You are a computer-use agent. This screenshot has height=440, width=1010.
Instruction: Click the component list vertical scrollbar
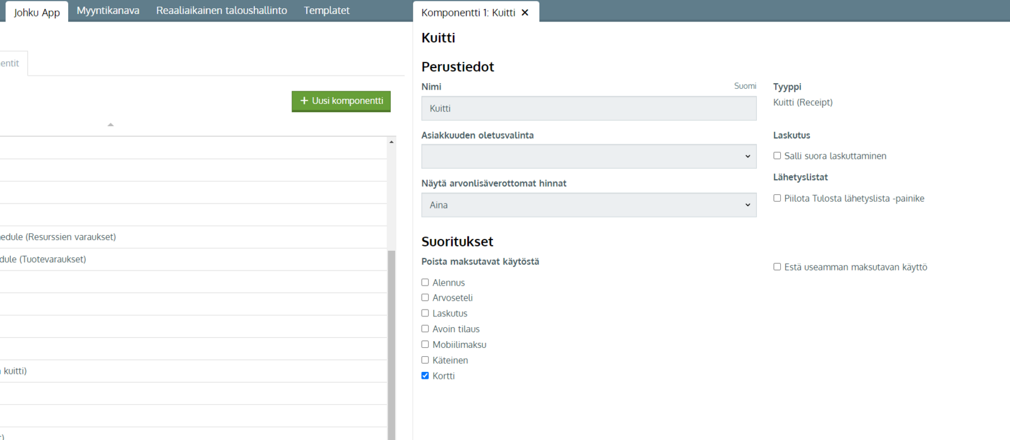tap(391, 340)
